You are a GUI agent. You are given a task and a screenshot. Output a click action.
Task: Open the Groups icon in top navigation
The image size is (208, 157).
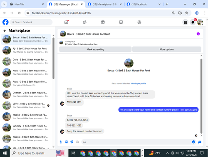coord(139,22)
